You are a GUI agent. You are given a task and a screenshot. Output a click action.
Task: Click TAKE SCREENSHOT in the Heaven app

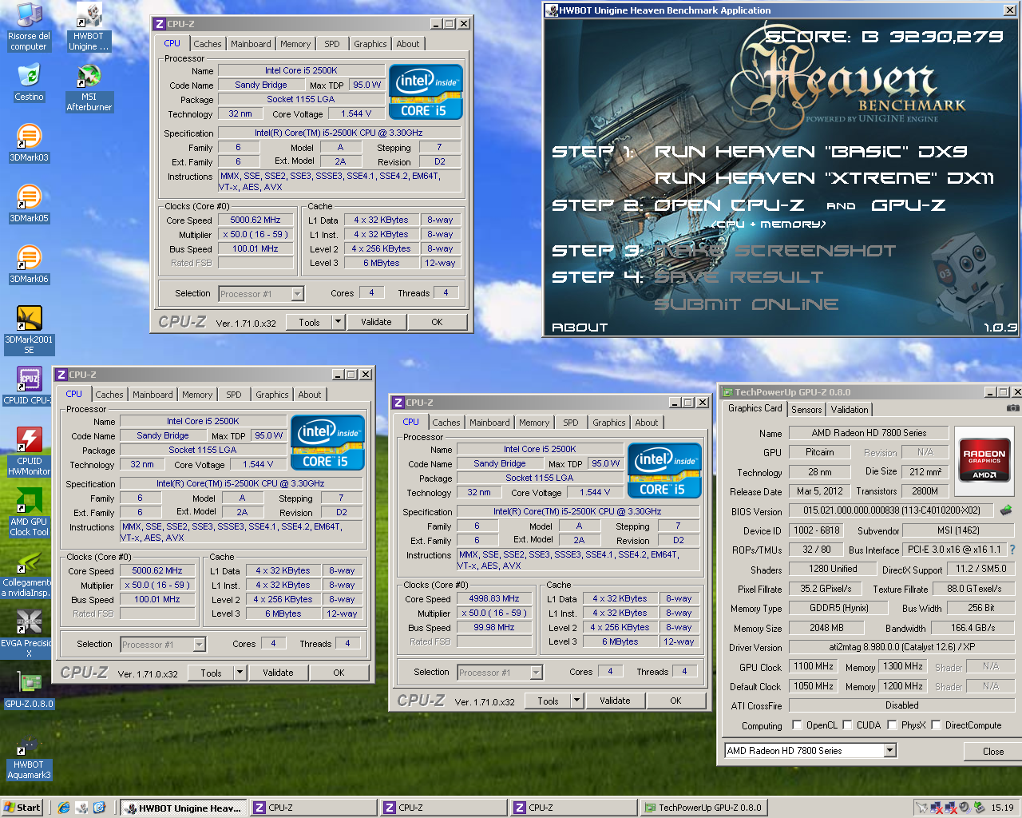(774, 251)
